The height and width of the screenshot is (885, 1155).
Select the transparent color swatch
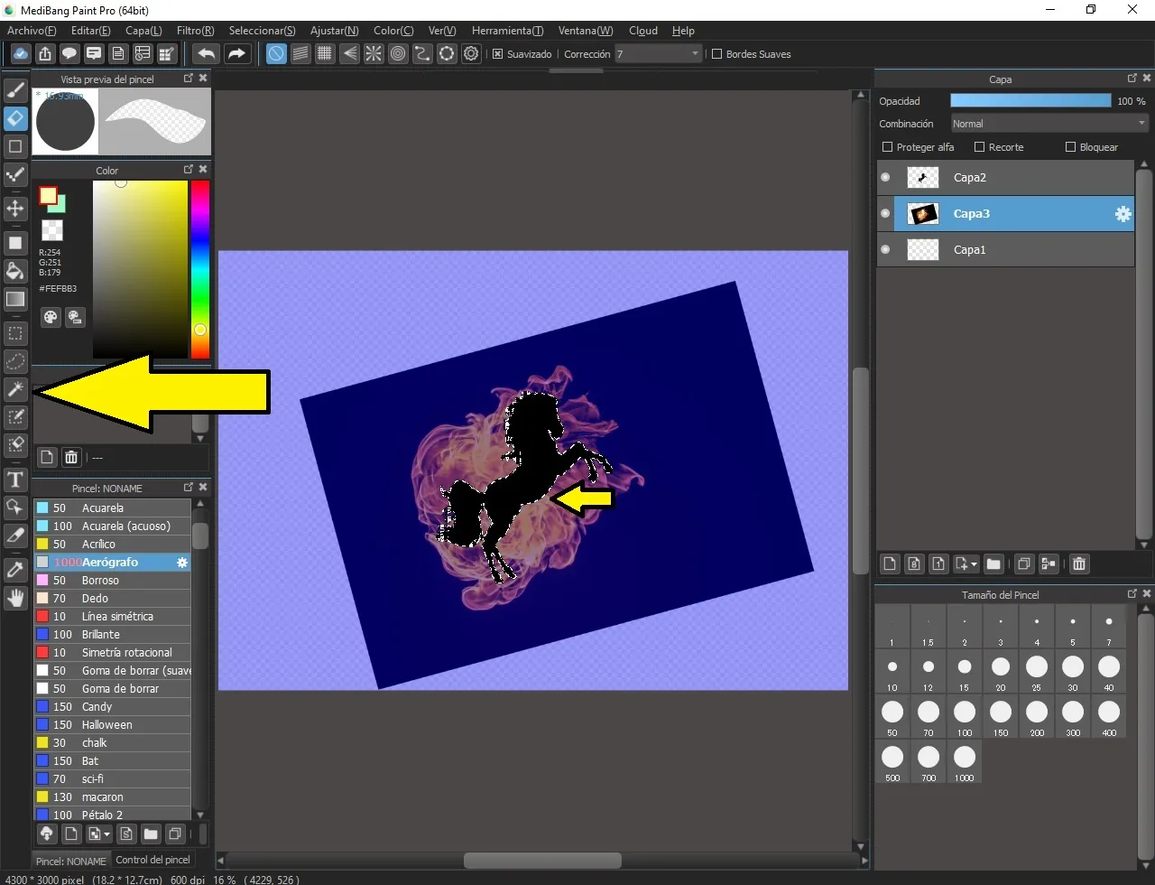click(x=52, y=230)
